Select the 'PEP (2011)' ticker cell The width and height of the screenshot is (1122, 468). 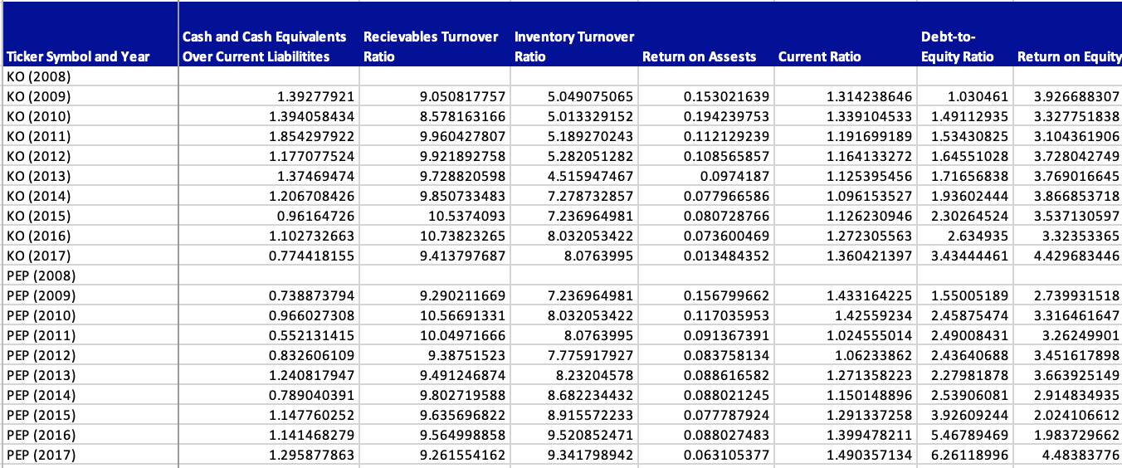pos(89,335)
